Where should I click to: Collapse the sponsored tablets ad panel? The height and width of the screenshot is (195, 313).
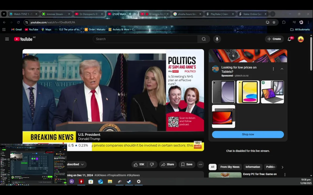point(282,69)
